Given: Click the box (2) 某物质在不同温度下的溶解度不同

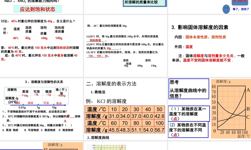Looking at the screenshot, I should coord(189,129).
